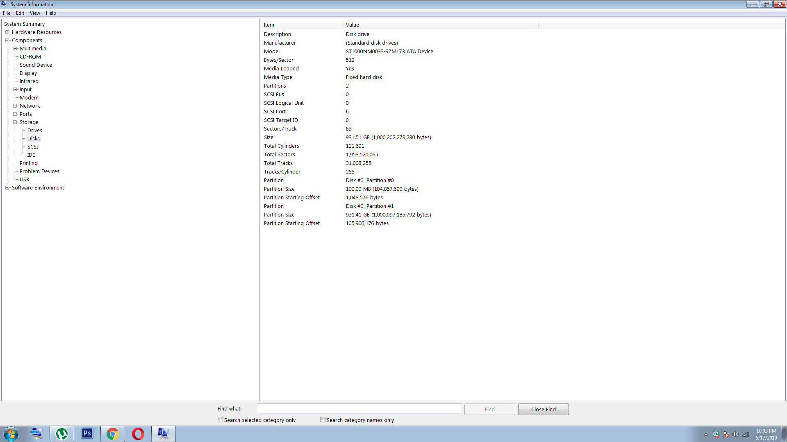This screenshot has height=442, width=787.
Task: Open Opera browser from the taskbar
Action: coord(138,433)
